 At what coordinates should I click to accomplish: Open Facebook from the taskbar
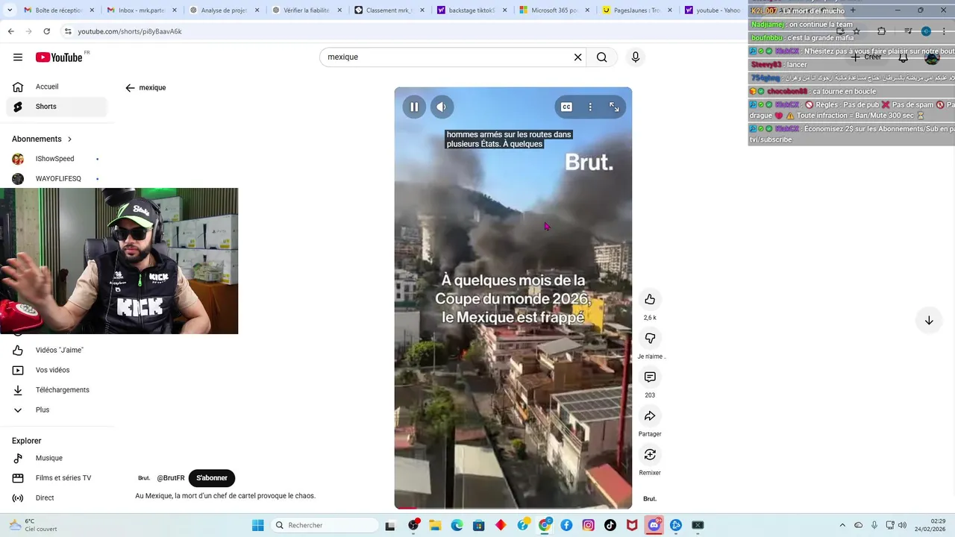(x=566, y=525)
